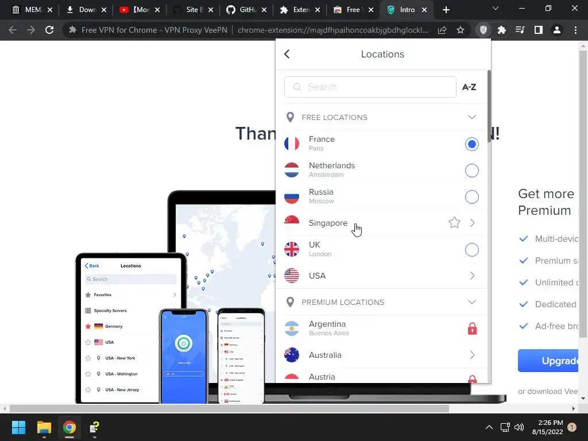Select the Russia Moscow radio button
Screen dimensions: 588x441
pyautogui.click(x=472, y=197)
